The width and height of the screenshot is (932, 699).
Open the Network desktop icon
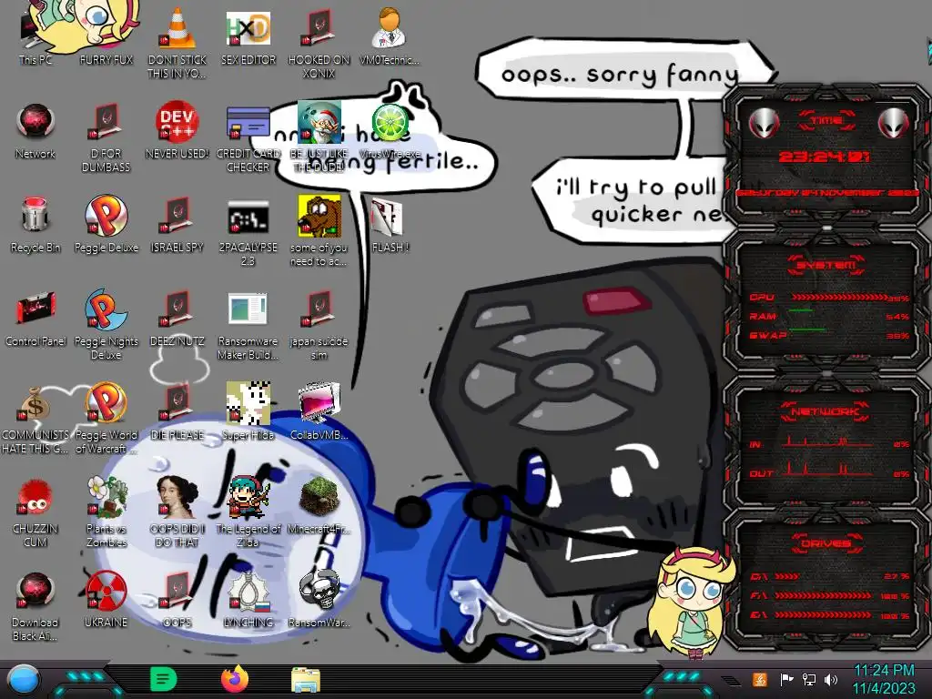(35, 129)
